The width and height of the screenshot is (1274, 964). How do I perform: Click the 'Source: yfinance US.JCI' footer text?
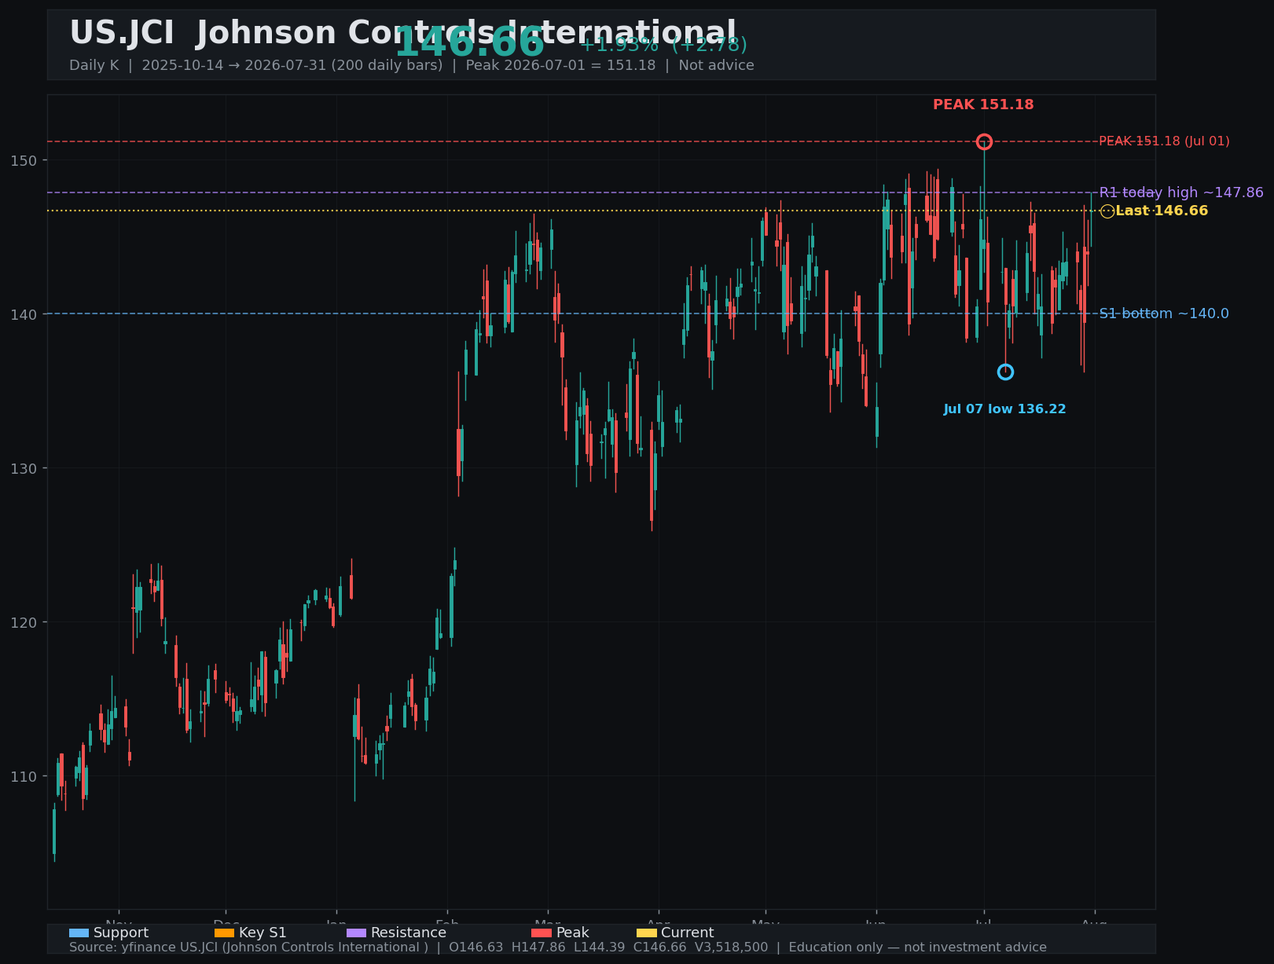pyautogui.click(x=558, y=948)
